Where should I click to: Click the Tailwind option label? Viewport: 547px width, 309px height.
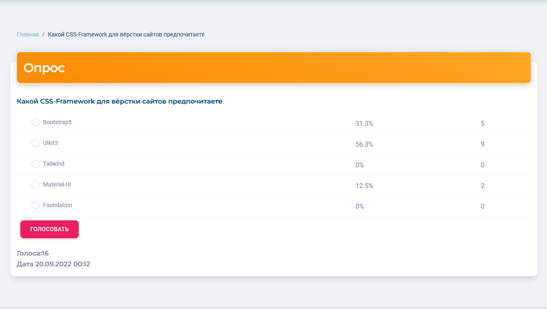54,164
